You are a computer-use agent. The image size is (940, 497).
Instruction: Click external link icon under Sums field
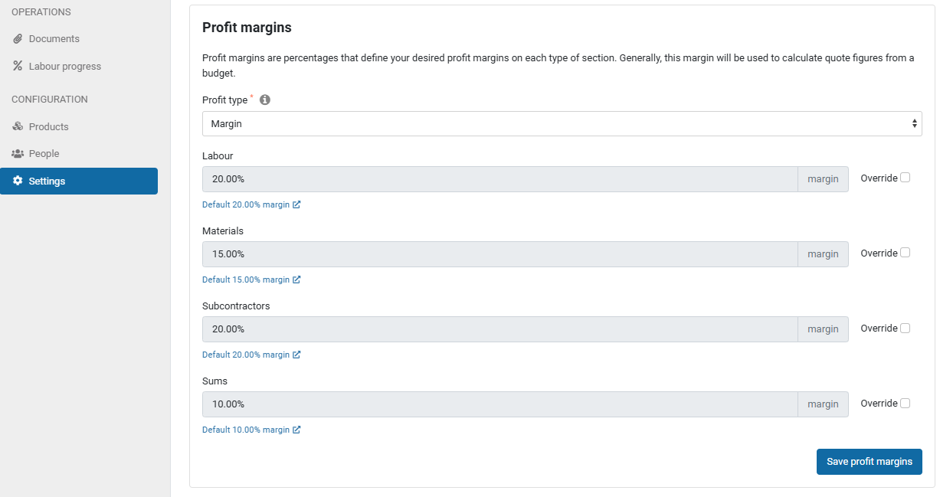[x=296, y=430]
